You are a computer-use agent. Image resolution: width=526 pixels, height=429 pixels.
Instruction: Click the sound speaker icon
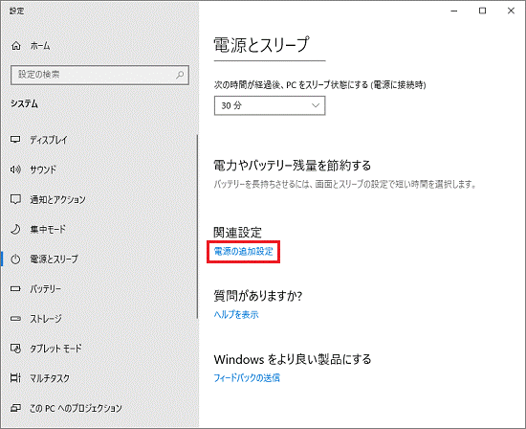(x=15, y=169)
